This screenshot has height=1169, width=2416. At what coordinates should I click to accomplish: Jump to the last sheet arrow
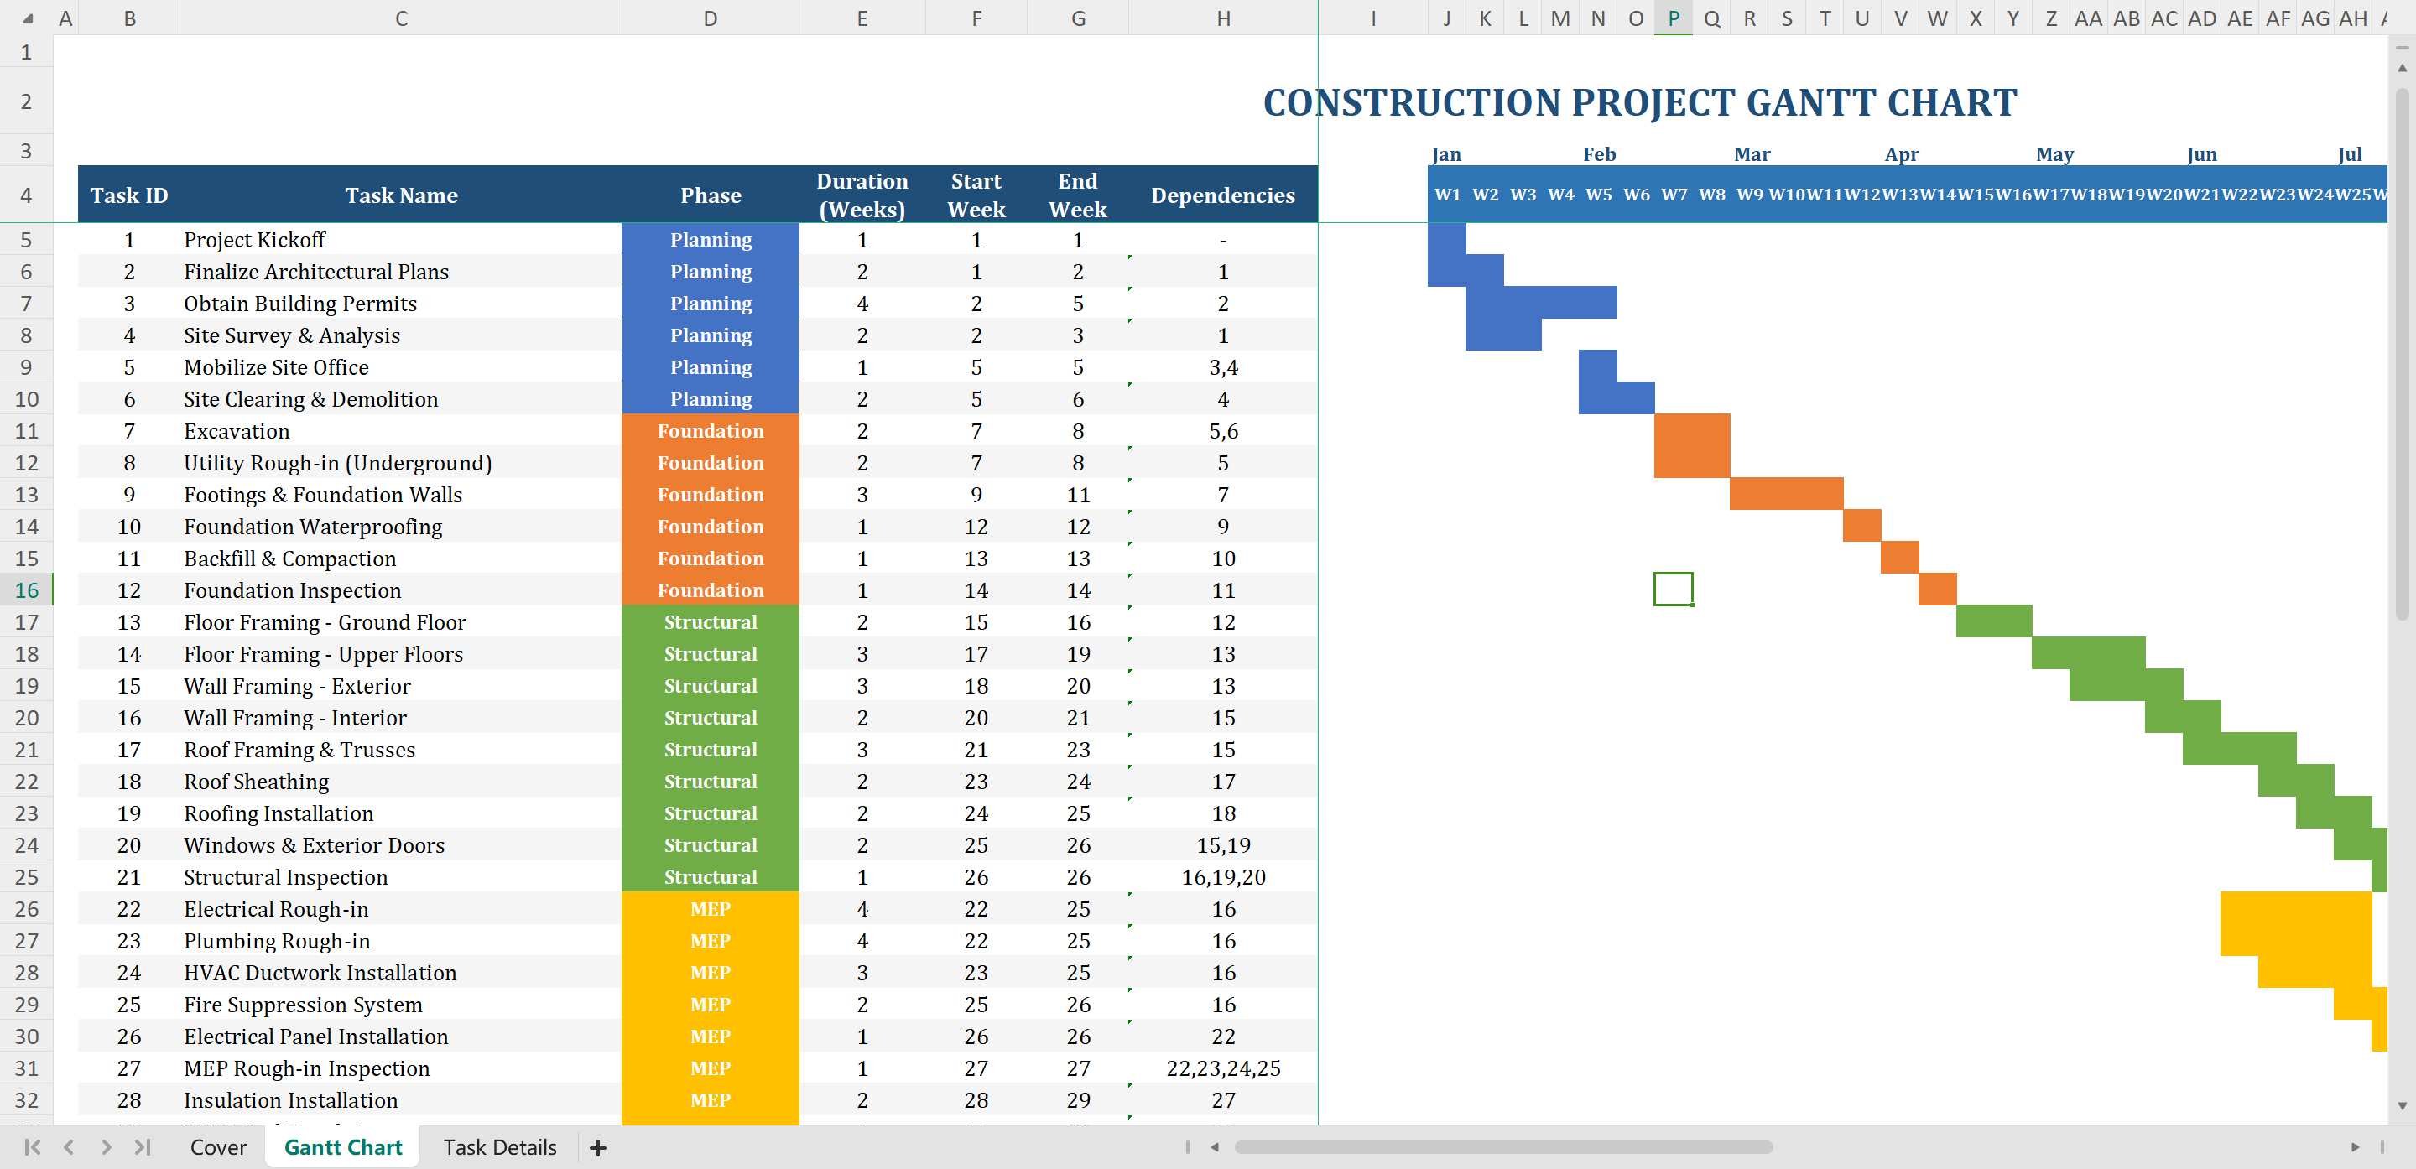[142, 1146]
